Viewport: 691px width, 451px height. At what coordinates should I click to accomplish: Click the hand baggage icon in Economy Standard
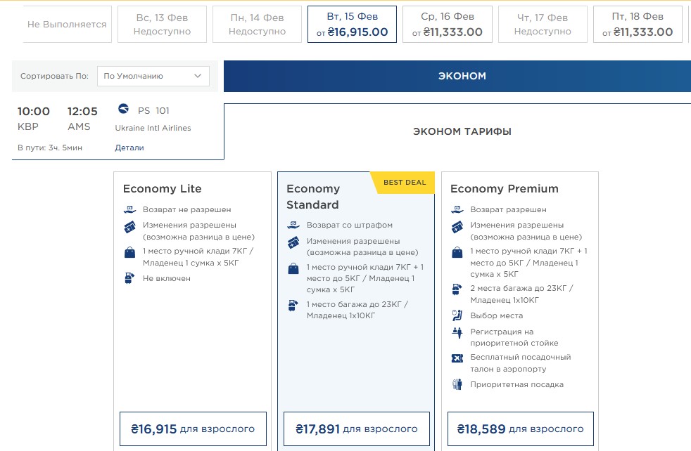click(293, 268)
